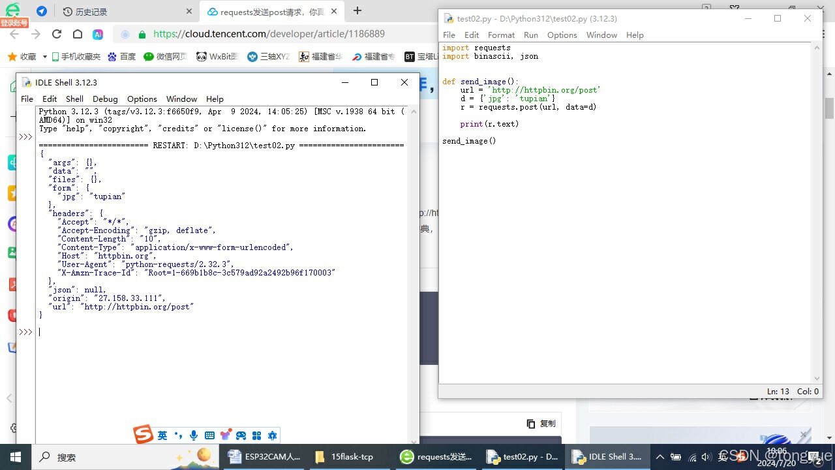Switch to IDLE Shell taskbar item
Screen dimensions: 835x470
[609, 457]
